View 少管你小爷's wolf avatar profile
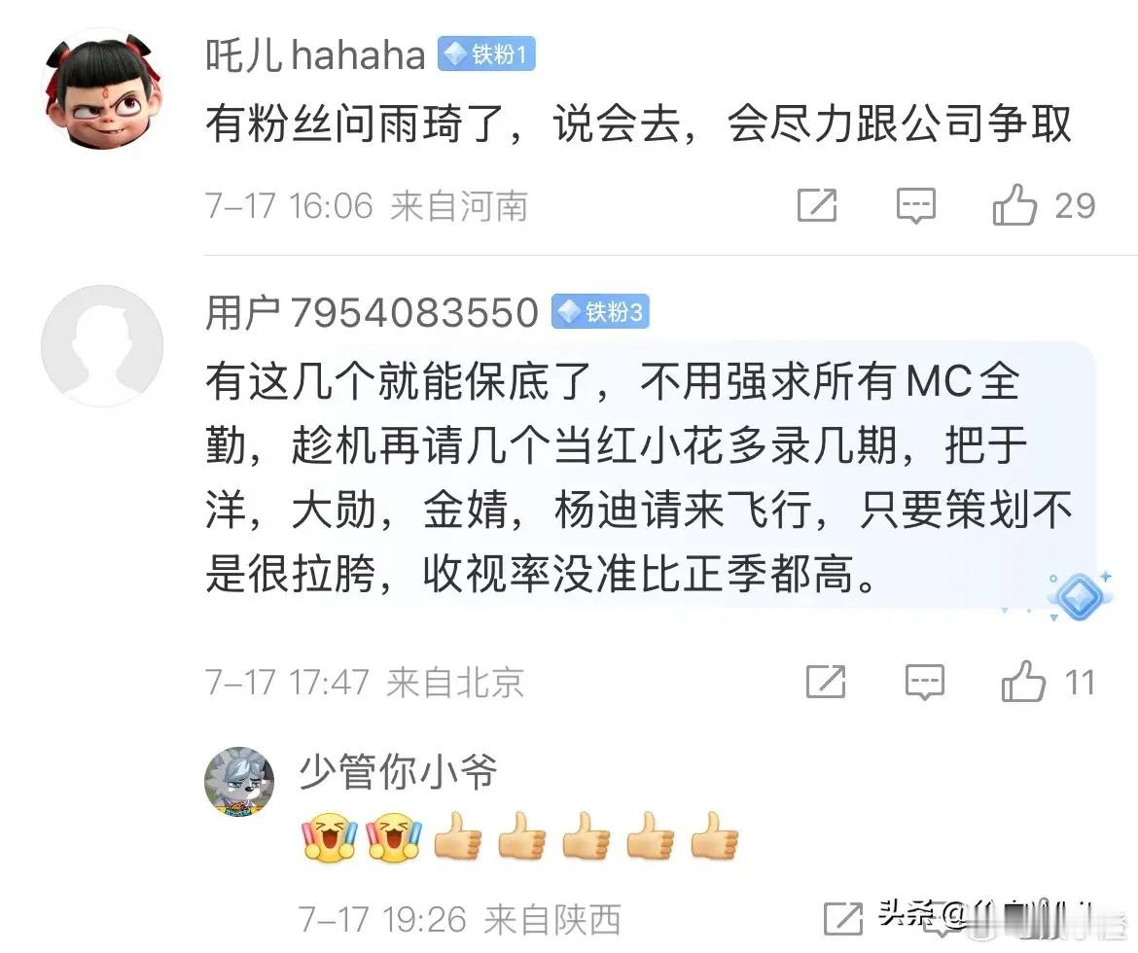Image resolution: width=1138 pixels, height=953 pixels. point(239,783)
